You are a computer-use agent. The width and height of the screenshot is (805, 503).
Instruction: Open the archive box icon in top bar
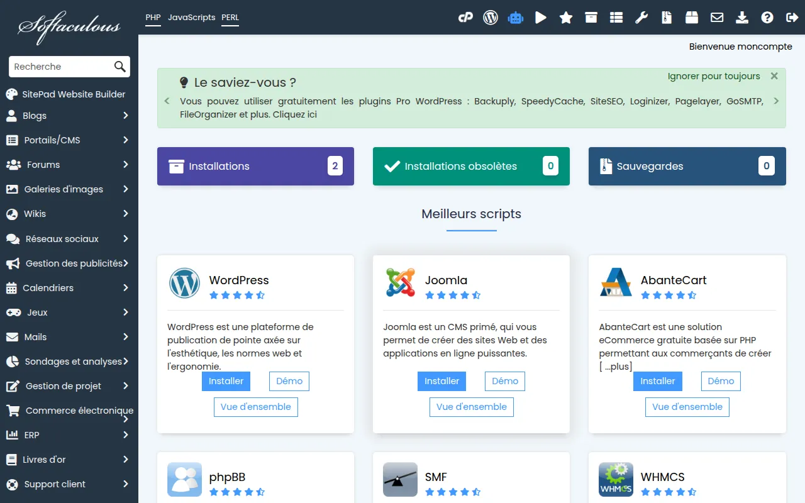coord(591,18)
